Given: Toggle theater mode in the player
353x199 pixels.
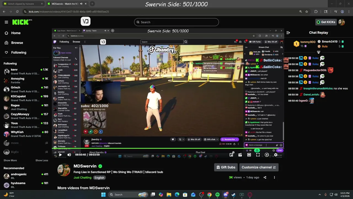Looking at the screenshot, I should [x=249, y=155].
